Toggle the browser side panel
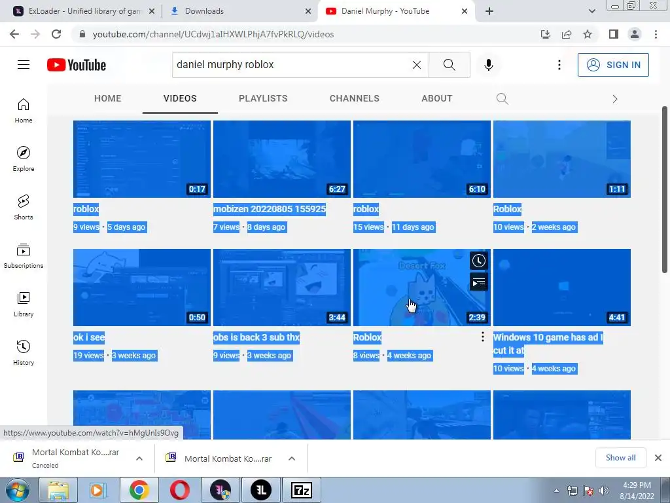This screenshot has height=503, width=670. [x=614, y=34]
